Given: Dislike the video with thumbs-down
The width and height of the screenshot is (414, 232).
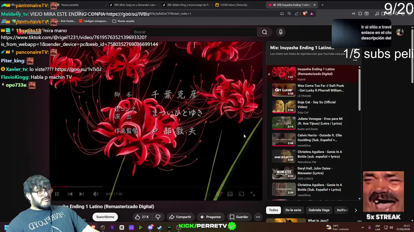Looking at the screenshot, I should 158,217.
